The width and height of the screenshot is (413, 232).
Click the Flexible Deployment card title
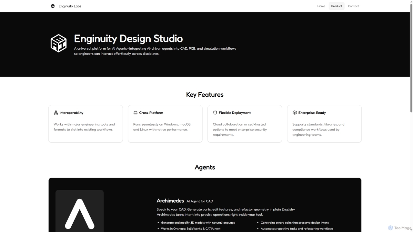click(x=235, y=113)
